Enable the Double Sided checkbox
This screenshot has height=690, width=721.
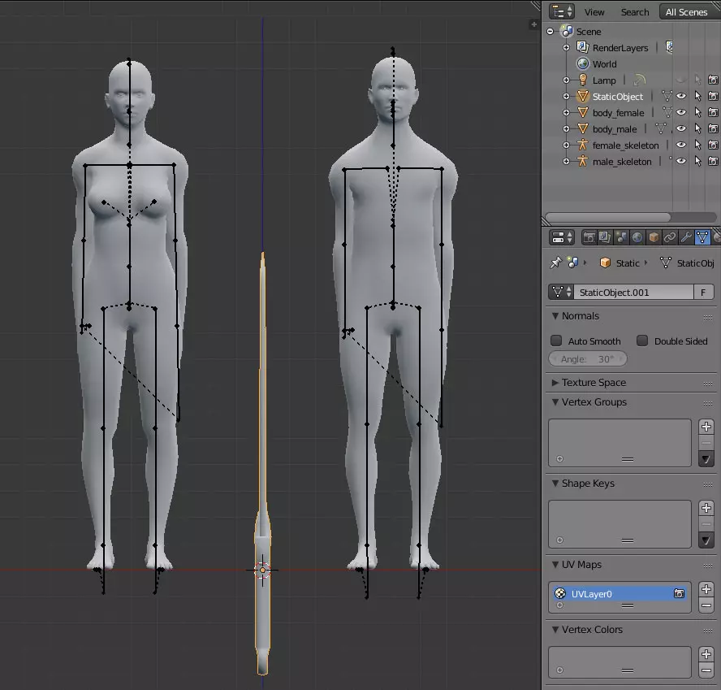pyautogui.click(x=642, y=341)
